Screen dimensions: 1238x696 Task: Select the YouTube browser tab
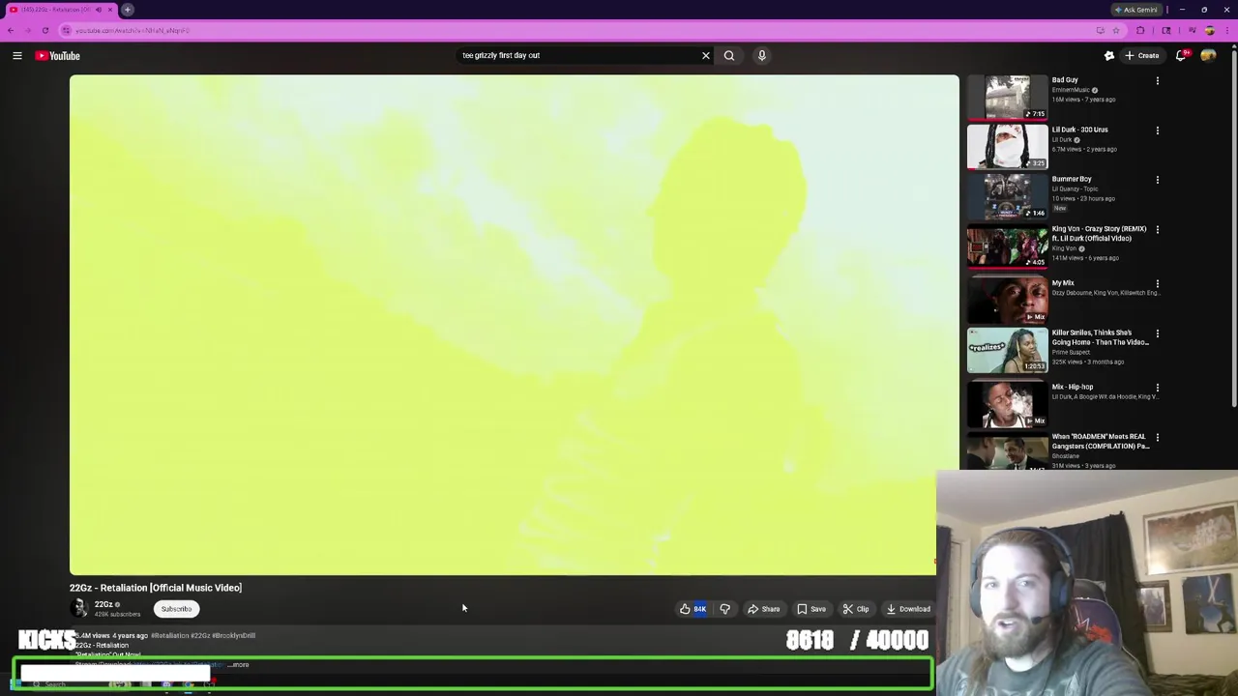(x=60, y=10)
